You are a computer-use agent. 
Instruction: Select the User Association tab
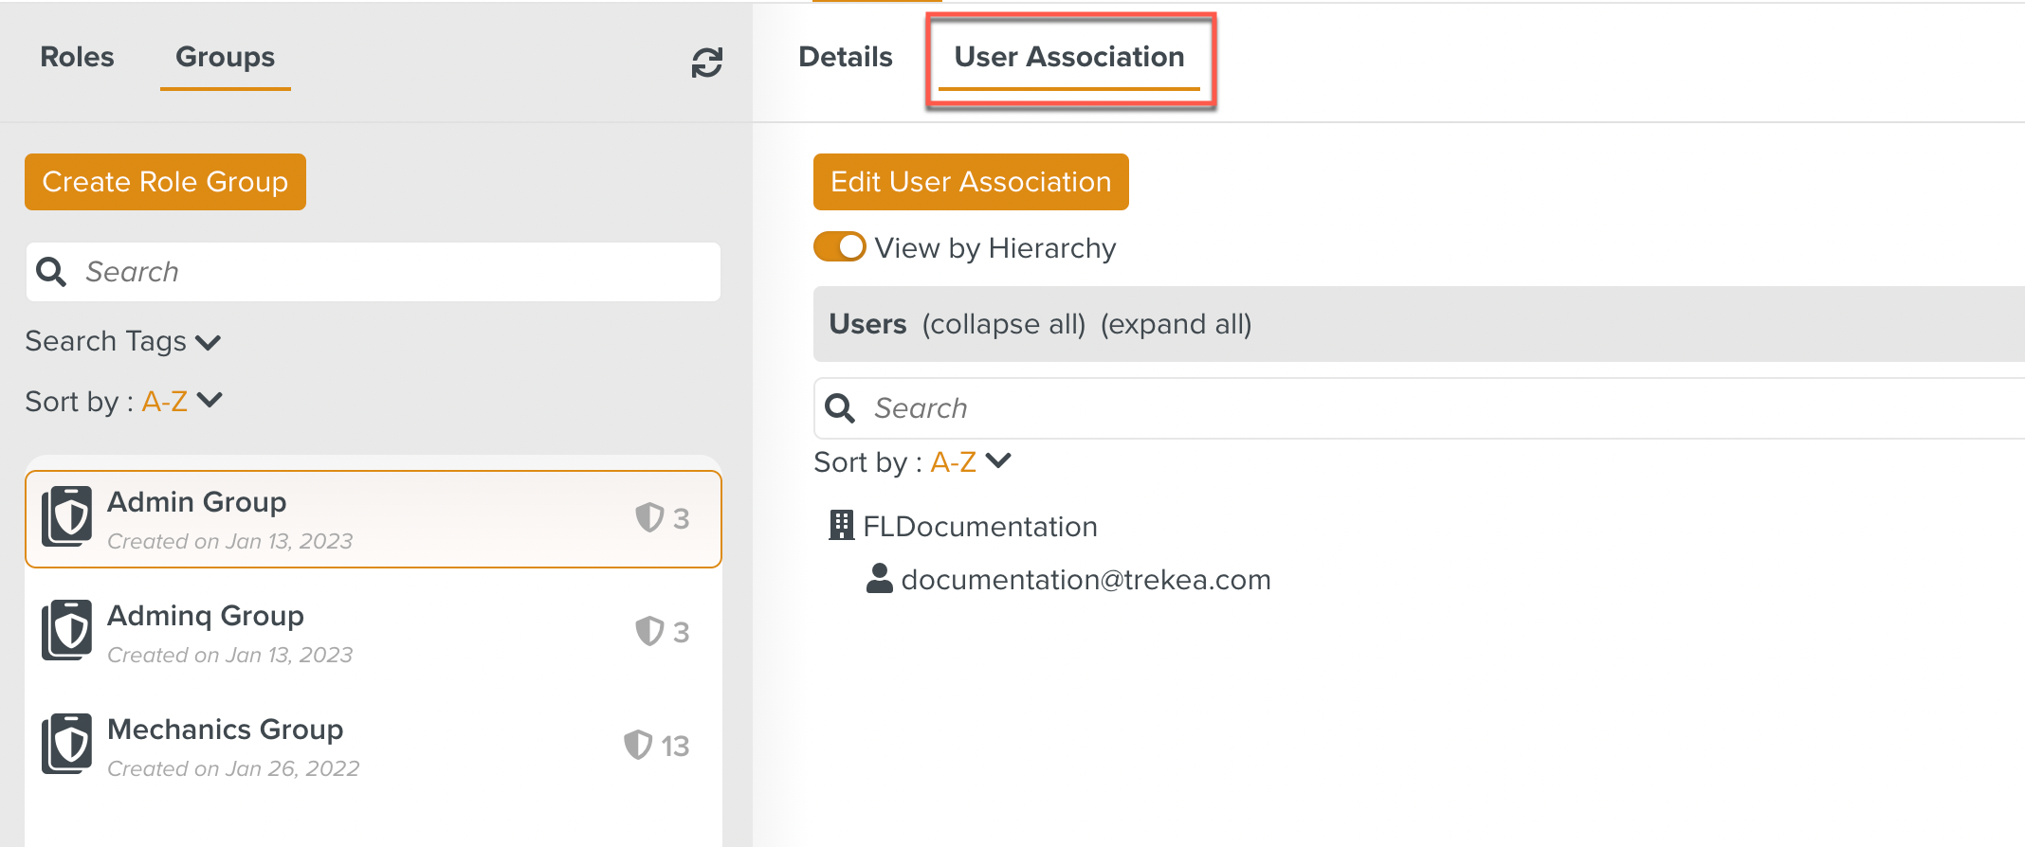(1068, 57)
